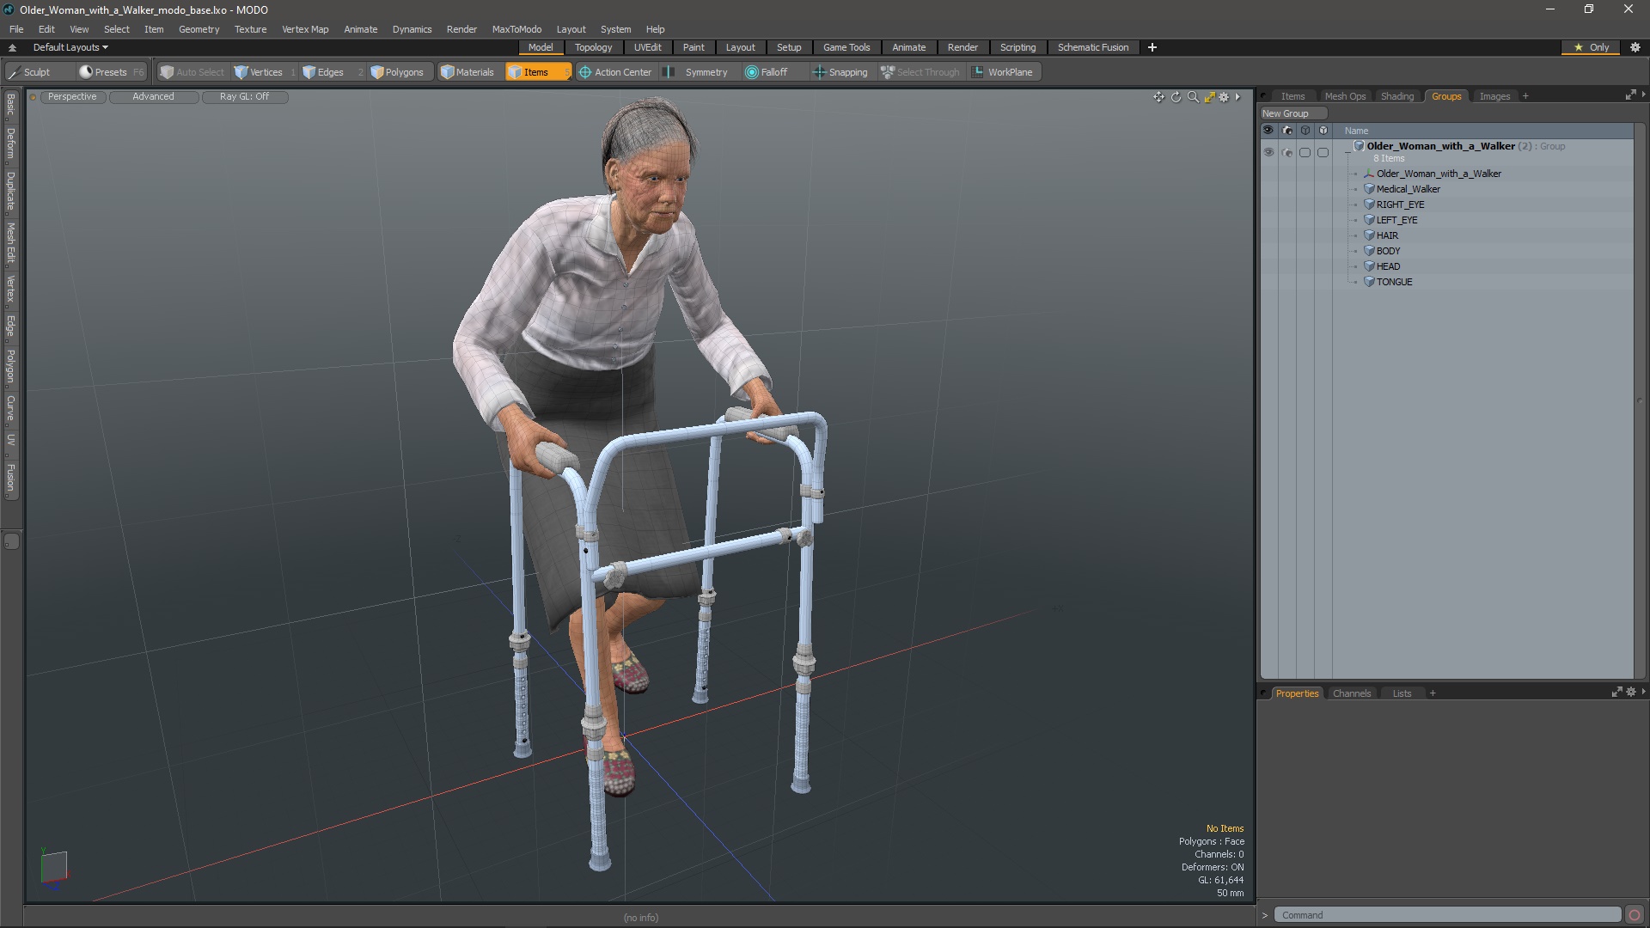The height and width of the screenshot is (928, 1650).
Task: Open the viewport settings gear
Action: pyautogui.click(x=1224, y=97)
